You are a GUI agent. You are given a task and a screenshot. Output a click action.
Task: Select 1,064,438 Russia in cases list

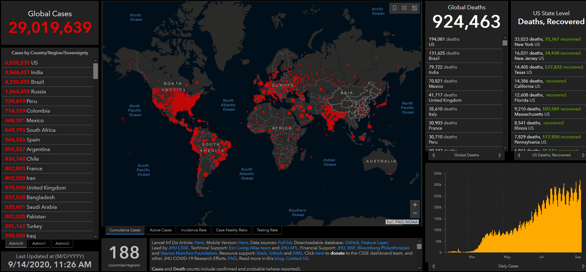tap(47, 91)
